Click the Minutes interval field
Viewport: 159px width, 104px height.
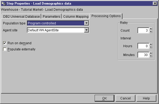point(143,55)
